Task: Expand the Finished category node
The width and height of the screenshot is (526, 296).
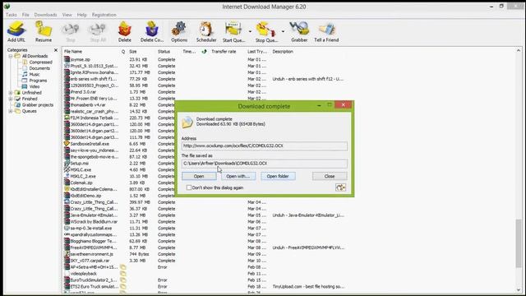Action: pyautogui.click(x=11, y=99)
